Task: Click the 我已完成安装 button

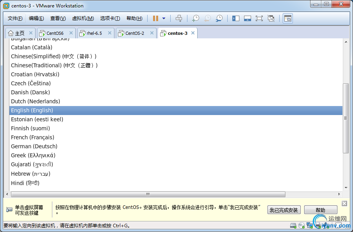Action: point(284,210)
